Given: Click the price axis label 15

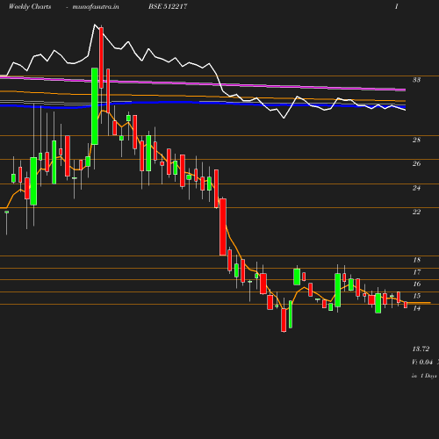Looking at the screenshot, I should 416,296.
